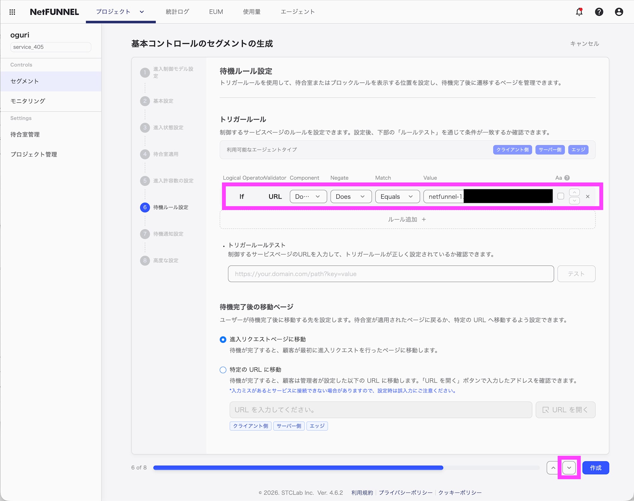Click the キャンセル link
This screenshot has height=501, width=634.
[584, 44]
